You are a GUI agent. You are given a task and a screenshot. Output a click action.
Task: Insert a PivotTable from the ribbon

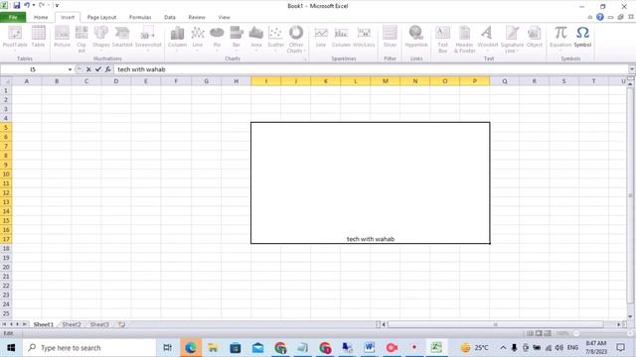coord(15,38)
